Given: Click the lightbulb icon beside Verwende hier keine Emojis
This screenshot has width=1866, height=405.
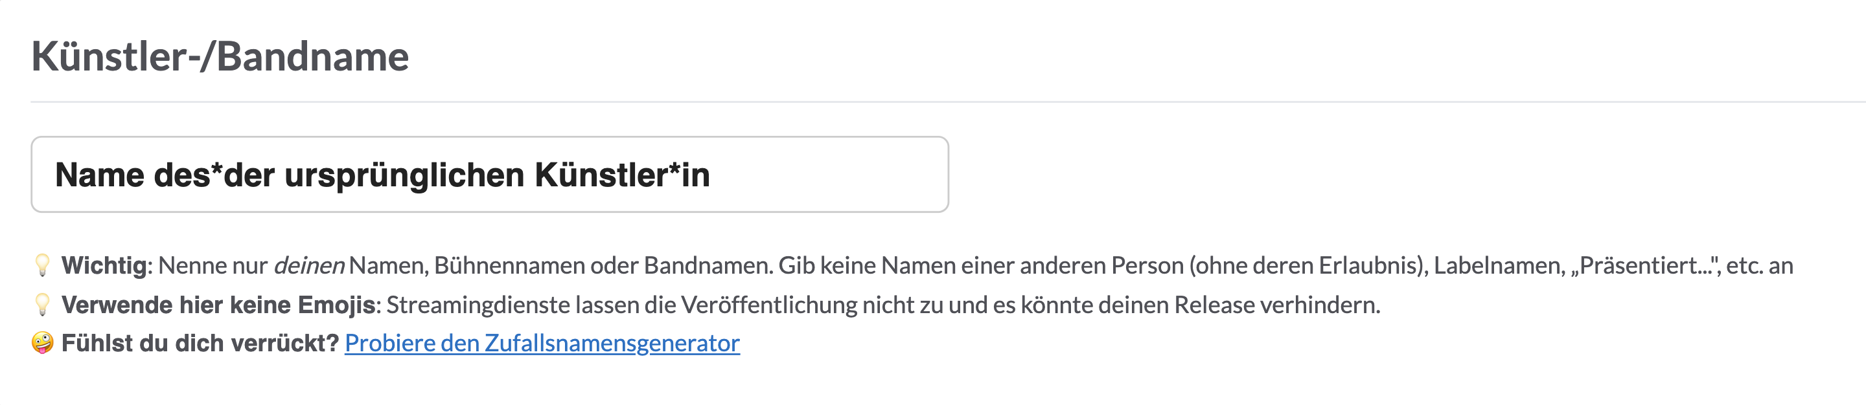Looking at the screenshot, I should (x=42, y=305).
